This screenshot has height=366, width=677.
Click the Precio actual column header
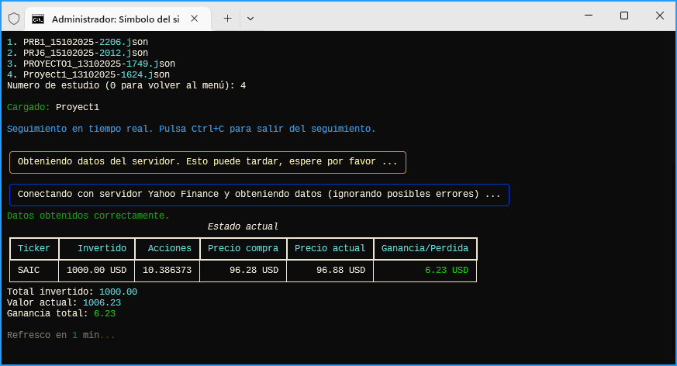[330, 249]
